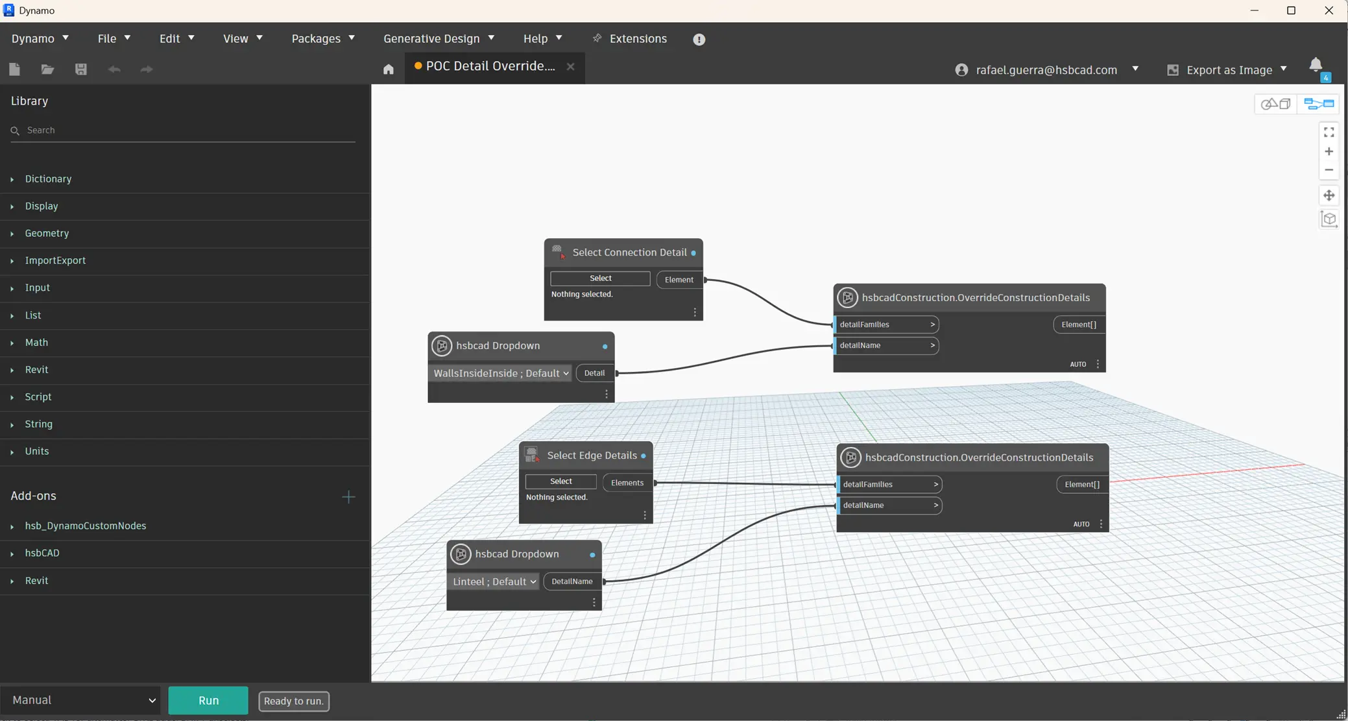Viewport: 1348px width, 721px height.
Task: Click the Zoom to fit icon
Action: [1329, 132]
